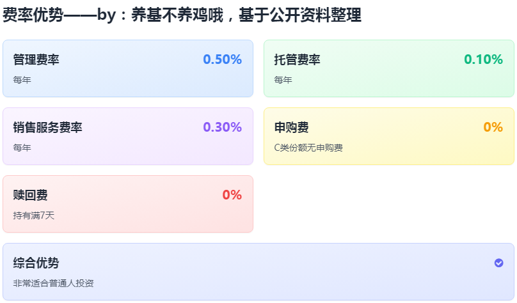Click 养基不养鸡哦 author text in heading
The image size is (517, 303).
pos(177,15)
